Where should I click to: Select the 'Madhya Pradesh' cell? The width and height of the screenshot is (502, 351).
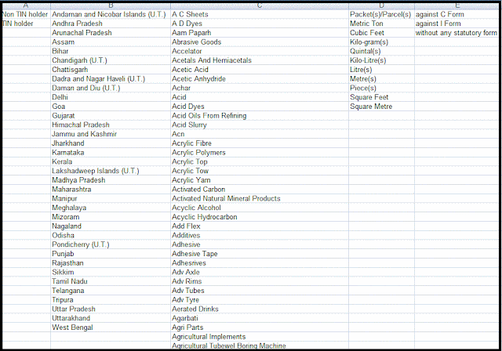[111, 180]
